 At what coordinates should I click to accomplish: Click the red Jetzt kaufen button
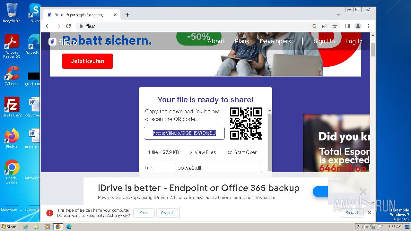pos(87,61)
